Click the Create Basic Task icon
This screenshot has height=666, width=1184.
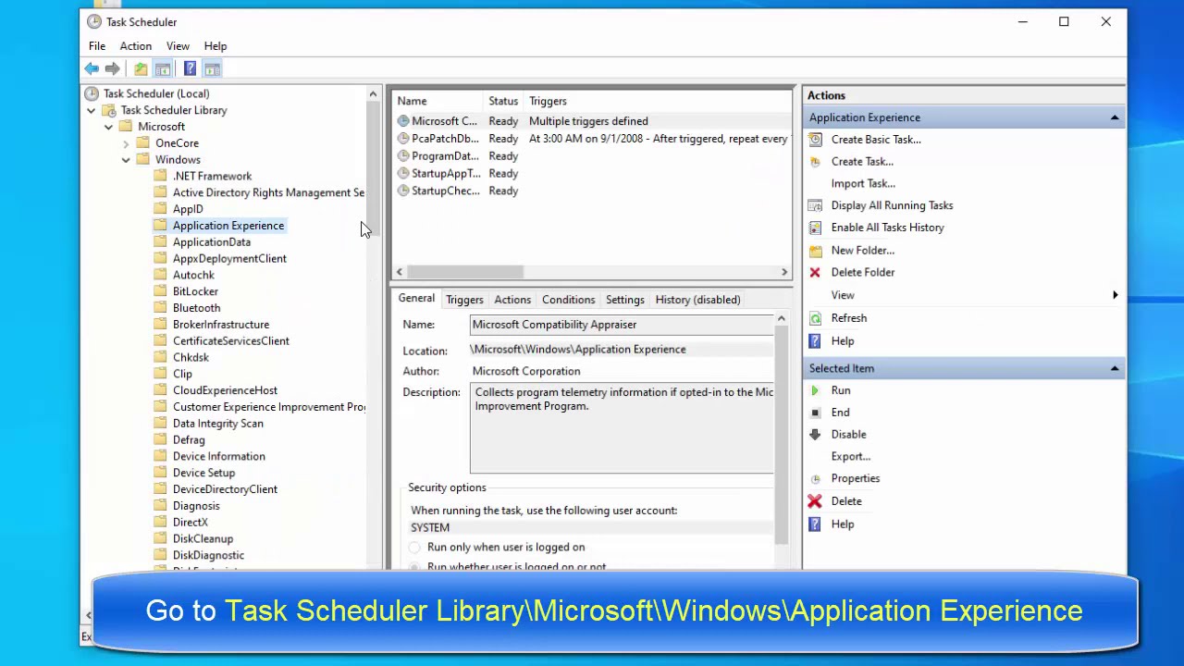[x=815, y=140]
